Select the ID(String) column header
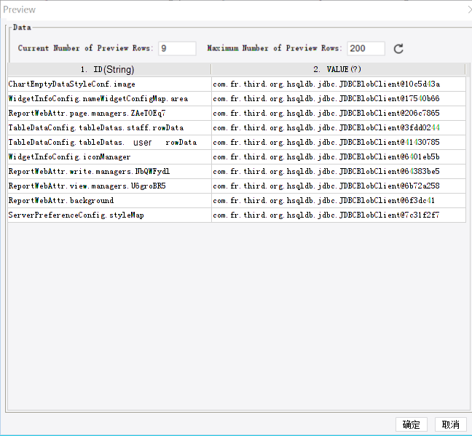The width and height of the screenshot is (472, 436). click(109, 69)
